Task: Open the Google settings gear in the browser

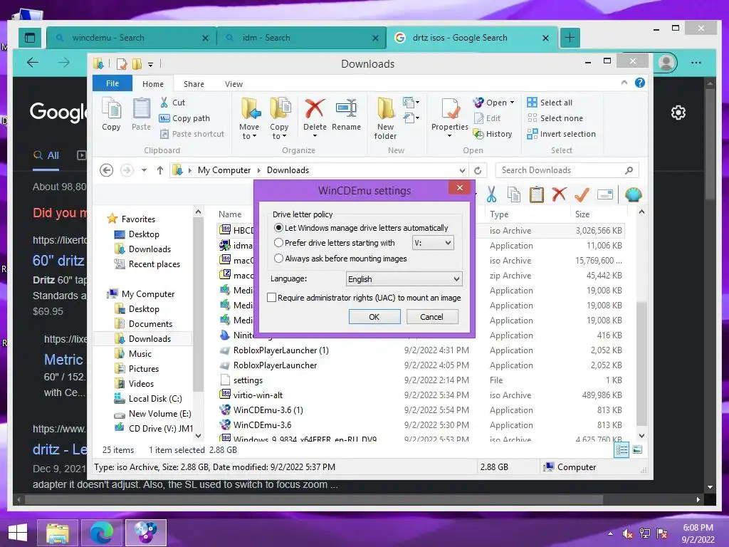Action: point(678,113)
